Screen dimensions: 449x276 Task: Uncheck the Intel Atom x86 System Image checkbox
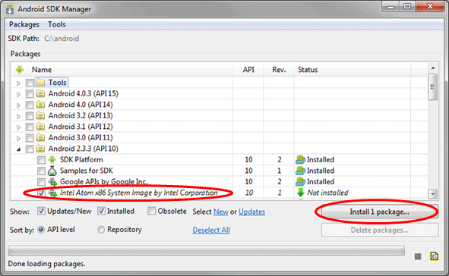click(41, 193)
